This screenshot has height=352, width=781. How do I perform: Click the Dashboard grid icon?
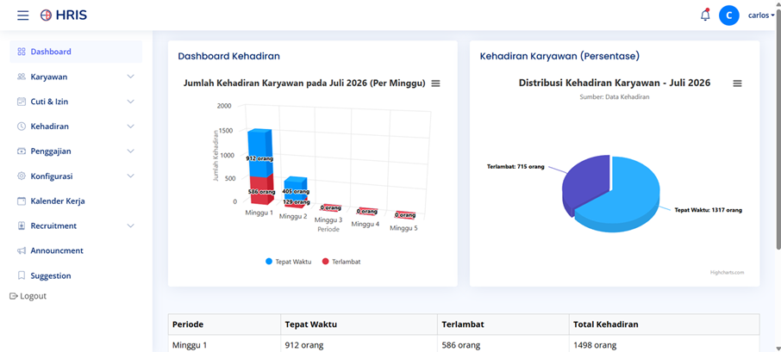pyautogui.click(x=21, y=52)
